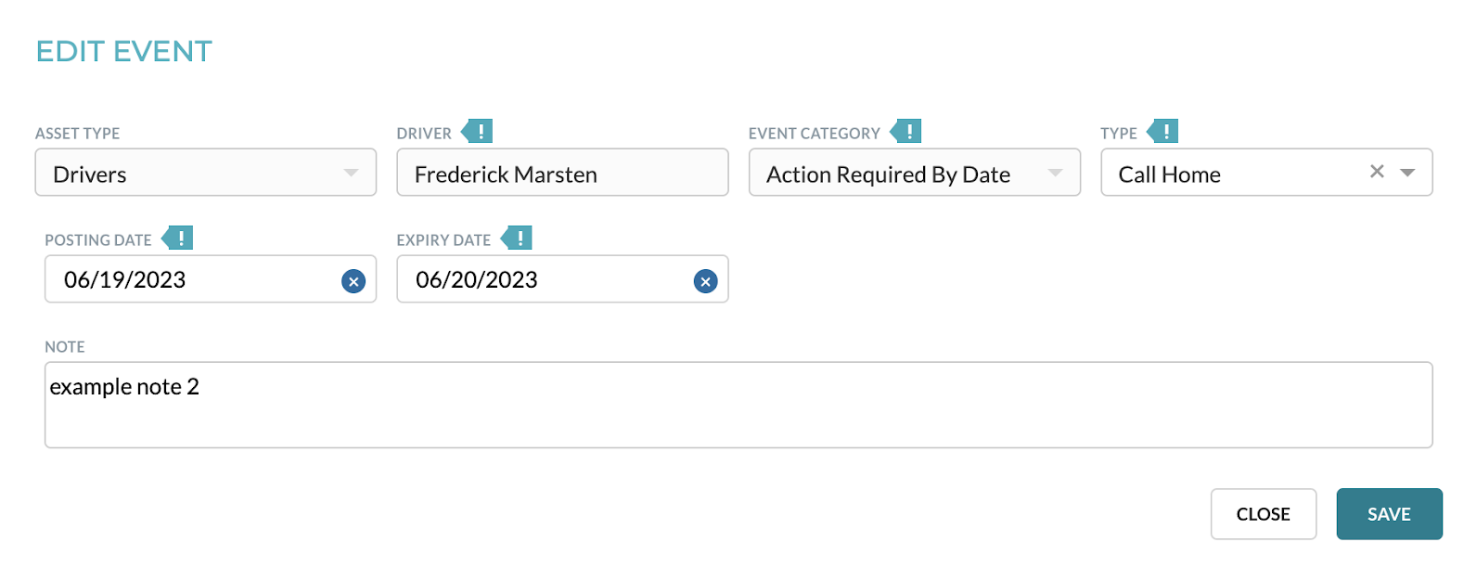Image resolution: width=1477 pixels, height=568 pixels.
Task: Open the Asset Type Drivers dropdown
Action: coord(206,173)
